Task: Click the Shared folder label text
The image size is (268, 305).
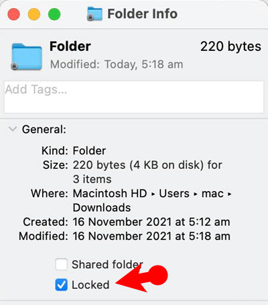Action: [x=107, y=265]
